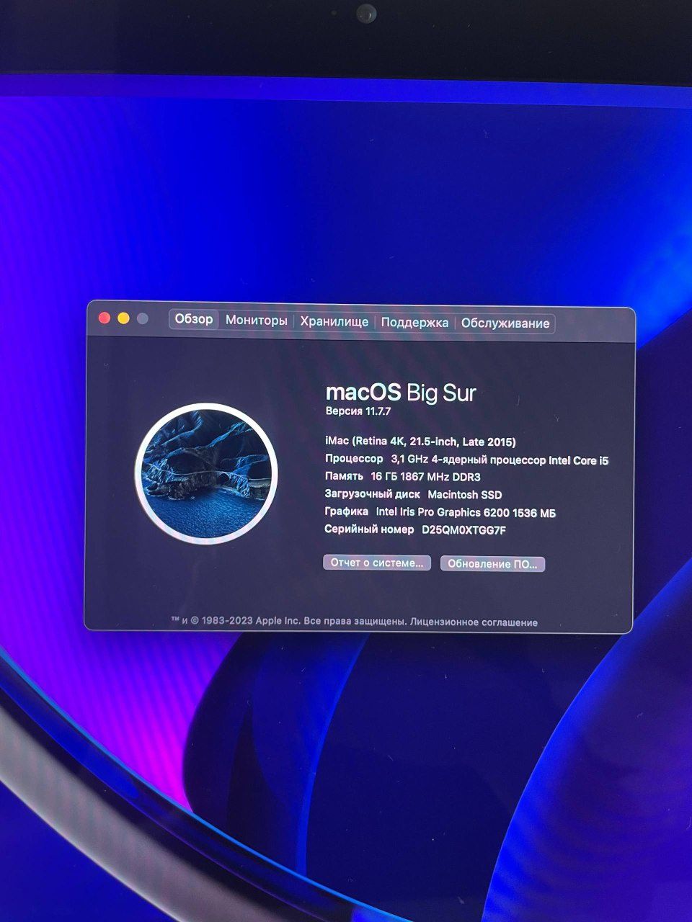Click the macOS Big Sur title
Screen dimensions: 692x922
point(401,393)
